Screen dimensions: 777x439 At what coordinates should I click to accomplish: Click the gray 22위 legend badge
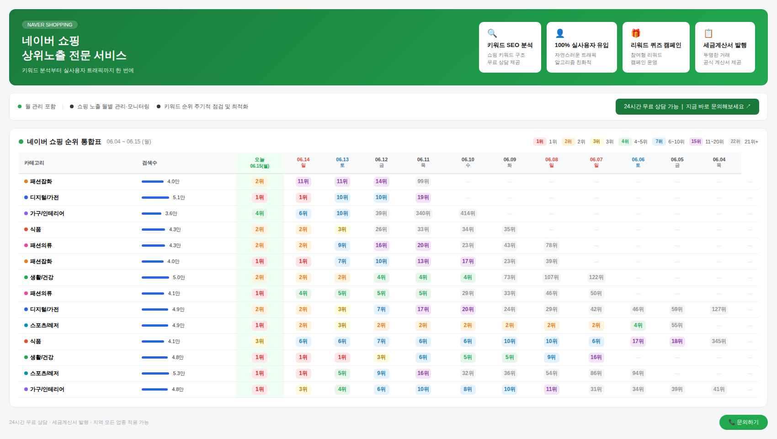tap(735, 142)
